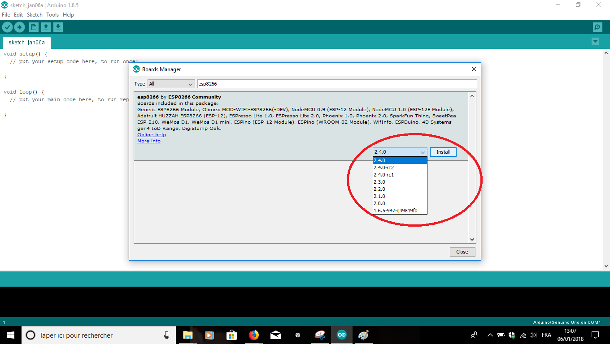Open the Sketch menu

click(35, 15)
